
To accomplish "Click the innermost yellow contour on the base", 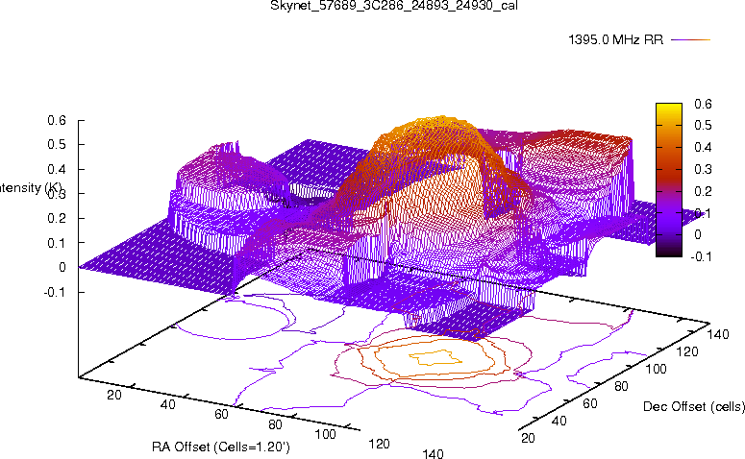I will [435, 357].
